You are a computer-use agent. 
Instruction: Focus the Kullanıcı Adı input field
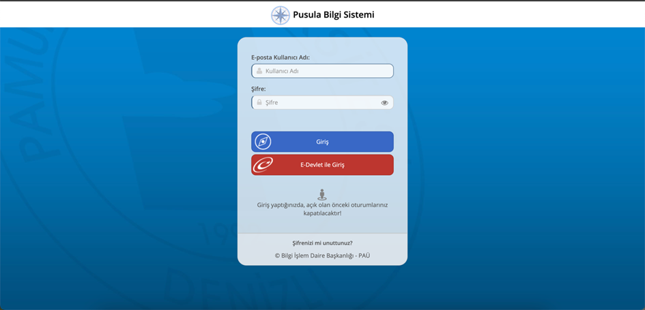[x=328, y=71]
